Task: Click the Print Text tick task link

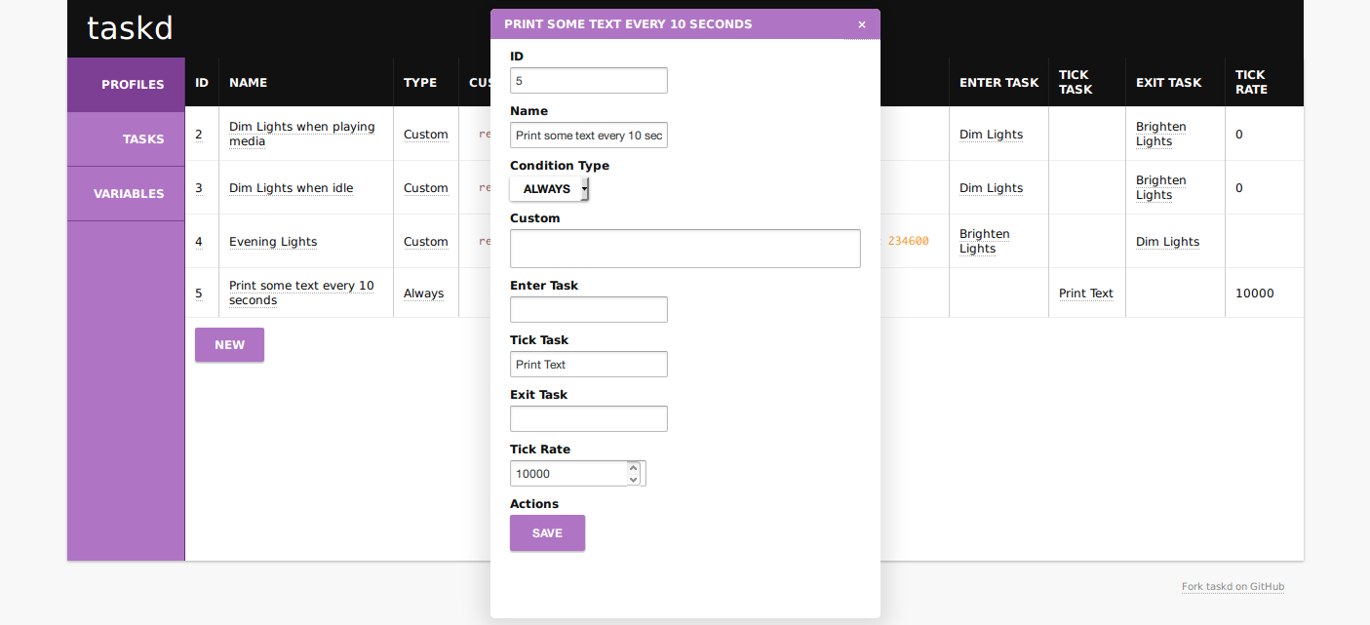Action: pyautogui.click(x=1085, y=293)
